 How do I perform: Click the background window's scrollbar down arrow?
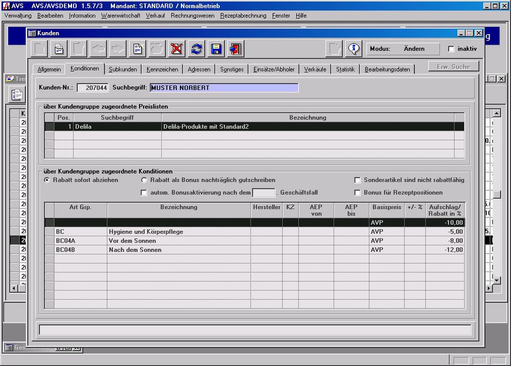pos(496,280)
